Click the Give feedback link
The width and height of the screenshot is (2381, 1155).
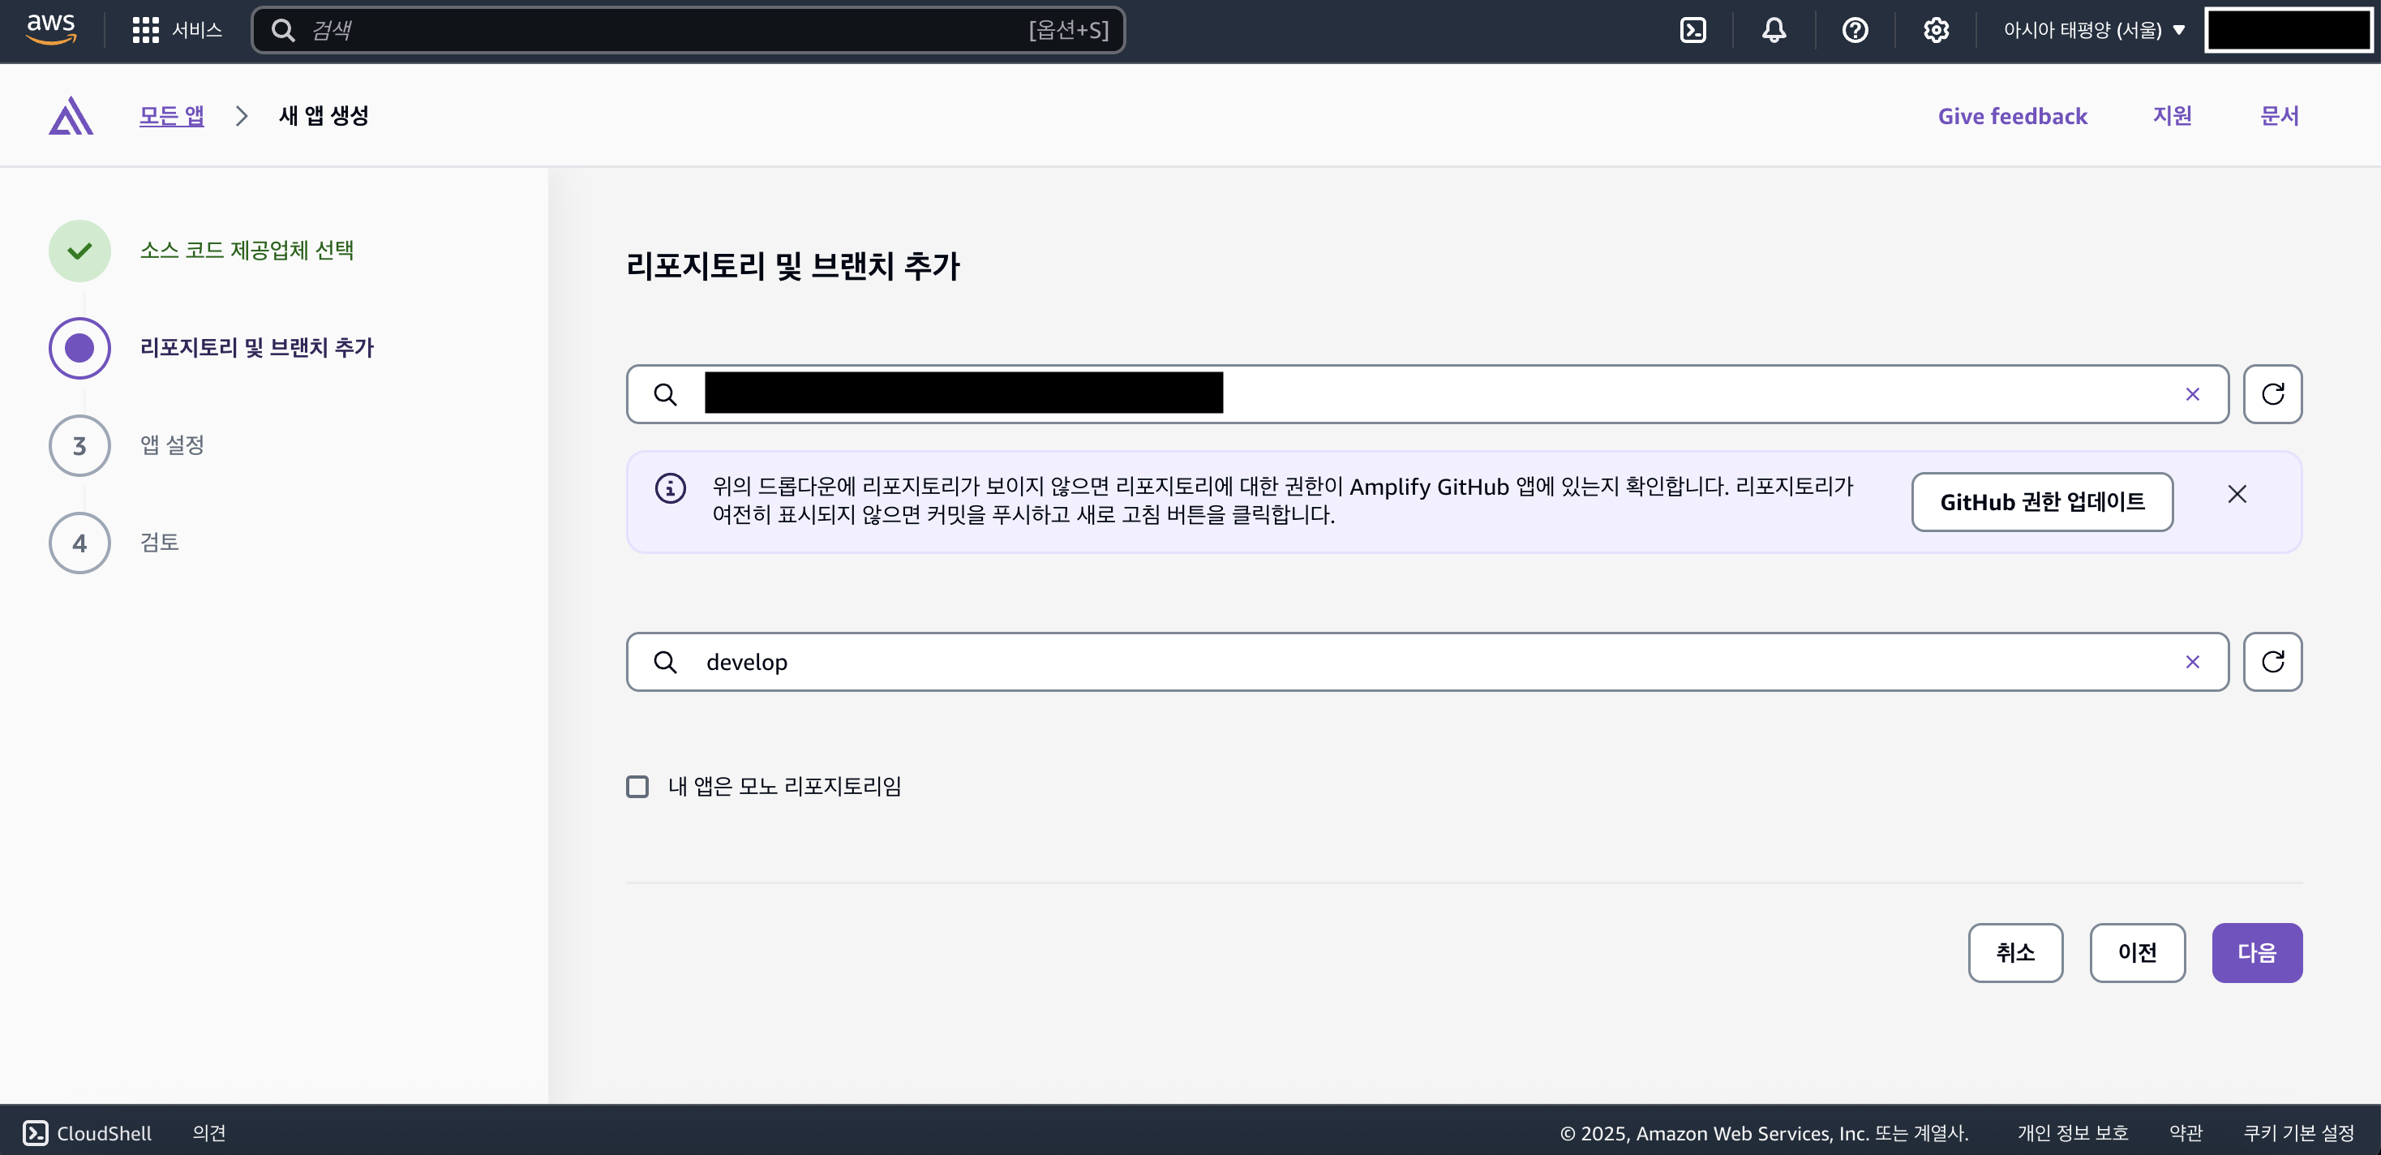click(x=2013, y=114)
